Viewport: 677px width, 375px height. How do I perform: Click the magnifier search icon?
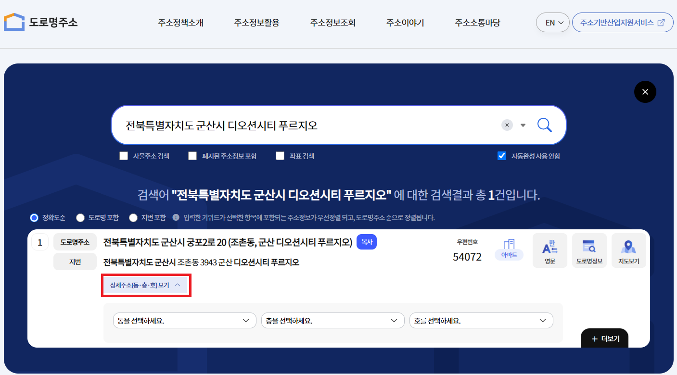tap(544, 125)
